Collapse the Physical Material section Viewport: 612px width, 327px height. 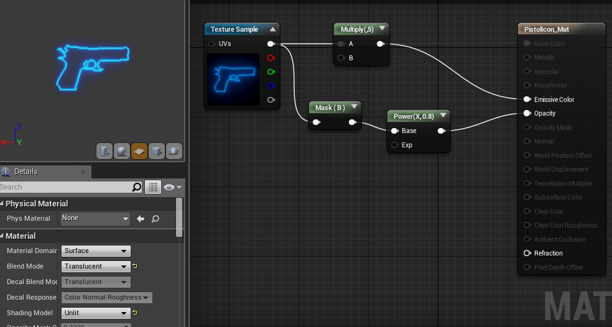click(2, 203)
